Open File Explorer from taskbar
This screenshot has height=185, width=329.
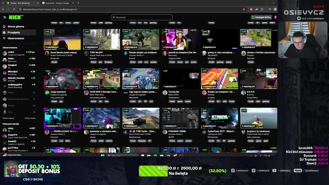149,156
